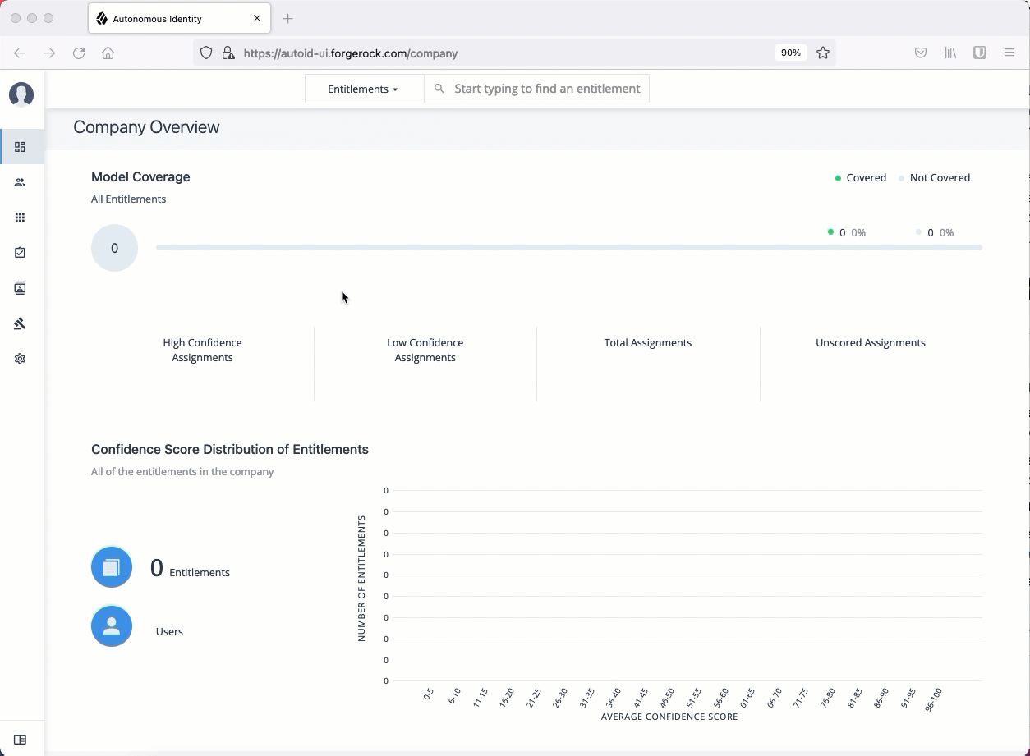Expand the sidebar panel toggle icon

coord(20,740)
